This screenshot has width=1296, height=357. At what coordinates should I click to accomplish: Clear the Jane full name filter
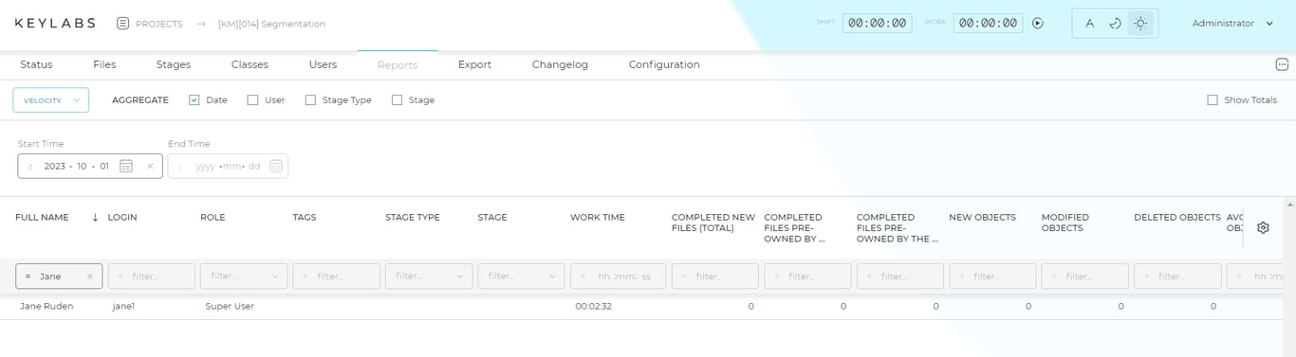click(90, 277)
